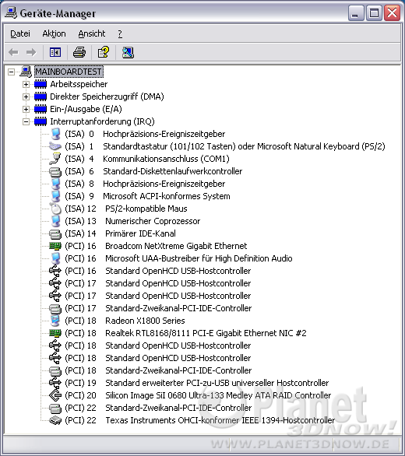Select Standard-Diskettenlaufwerkcontroller text
This screenshot has height=456, width=405.
173,171
